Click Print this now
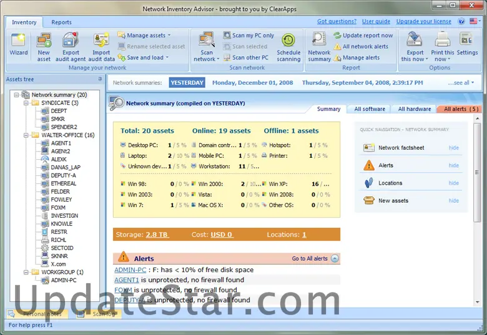 tap(442, 47)
